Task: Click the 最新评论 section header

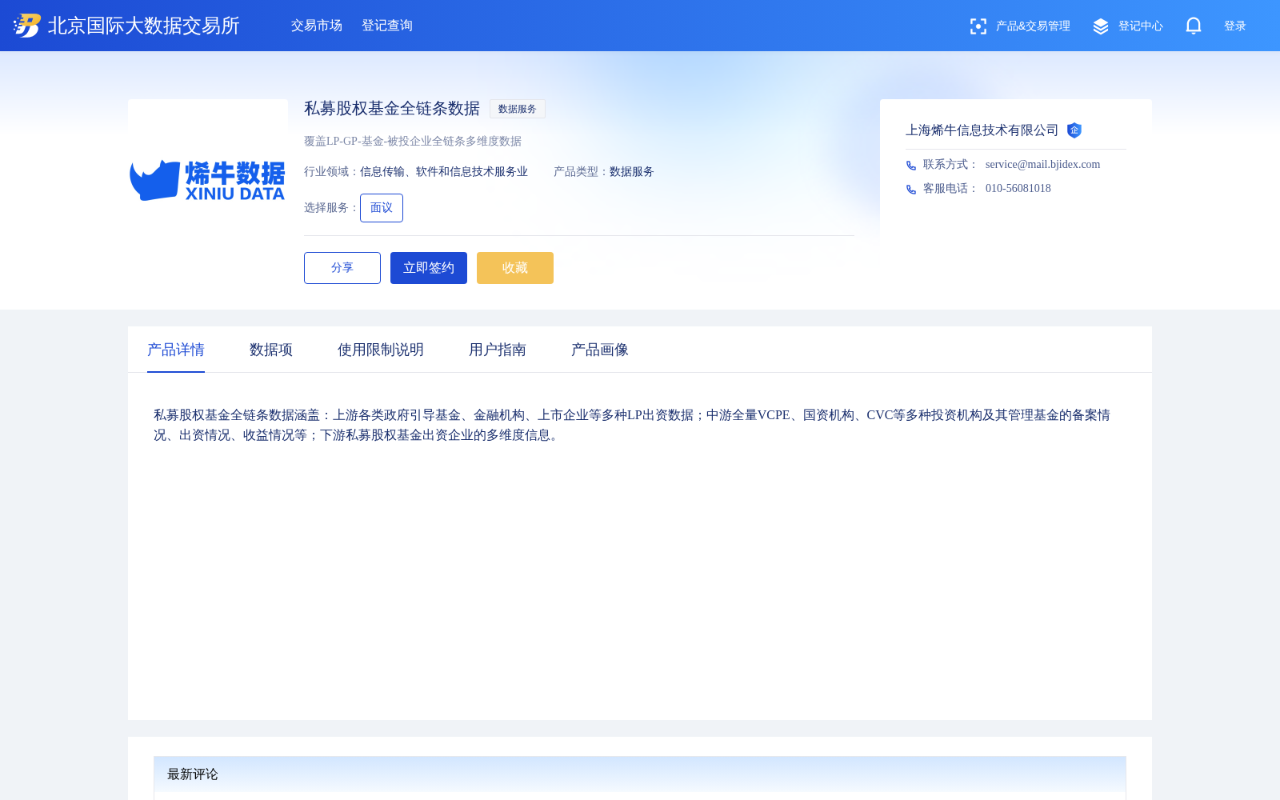Action: (640, 774)
